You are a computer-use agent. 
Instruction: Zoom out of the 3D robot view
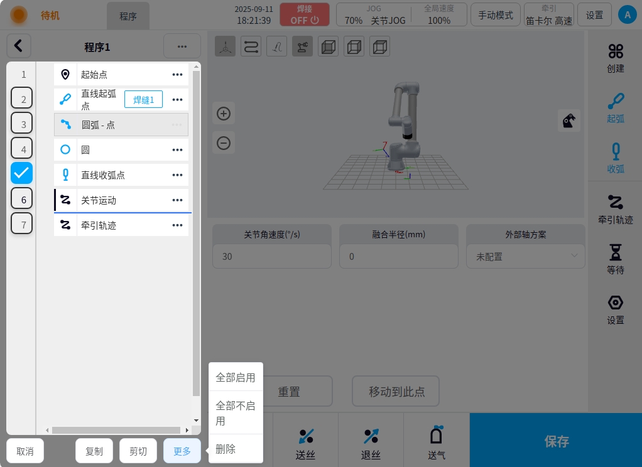tap(224, 143)
